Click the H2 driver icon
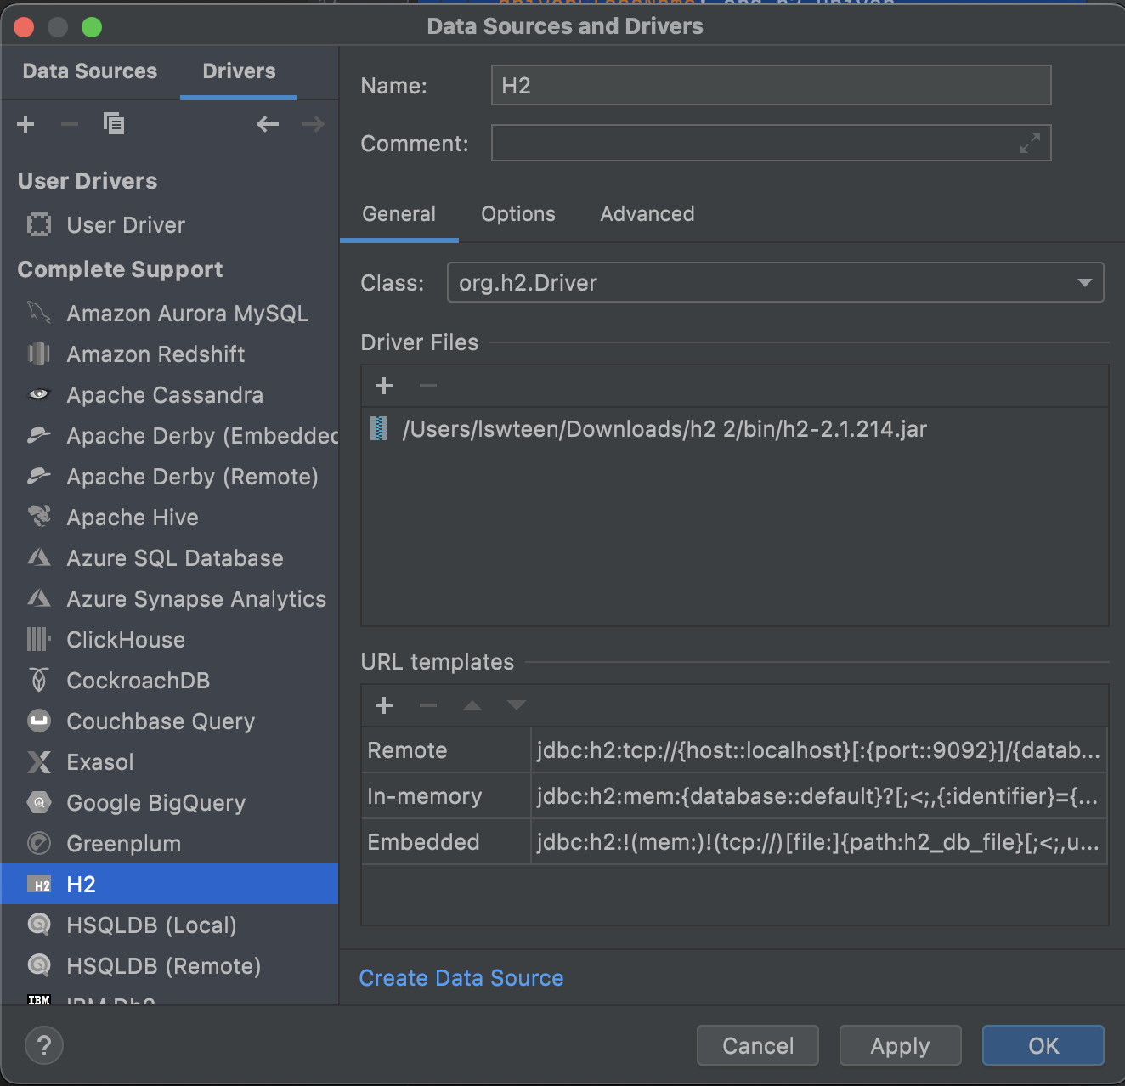The height and width of the screenshot is (1086, 1125). (39, 885)
